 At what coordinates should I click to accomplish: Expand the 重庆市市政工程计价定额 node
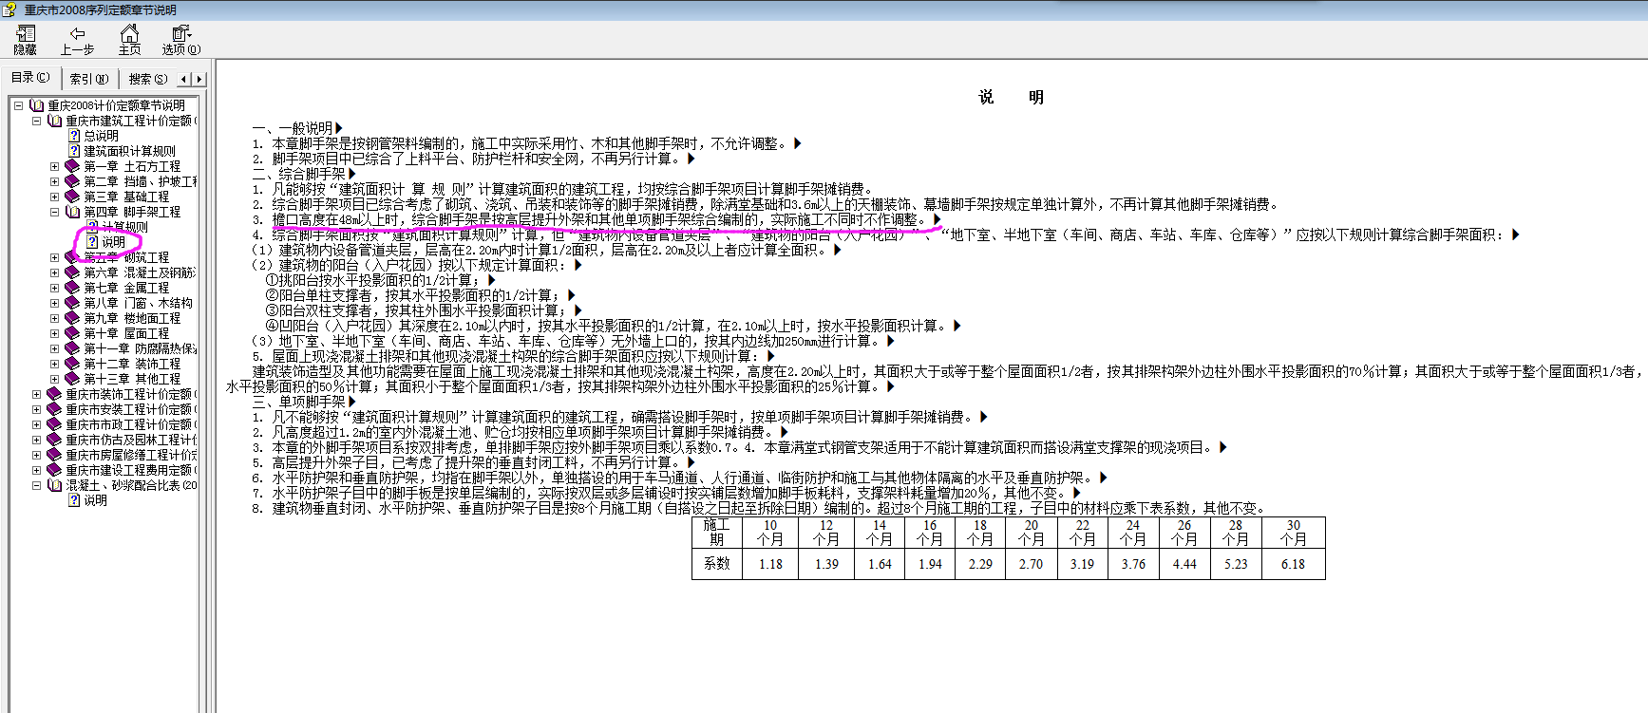(36, 424)
